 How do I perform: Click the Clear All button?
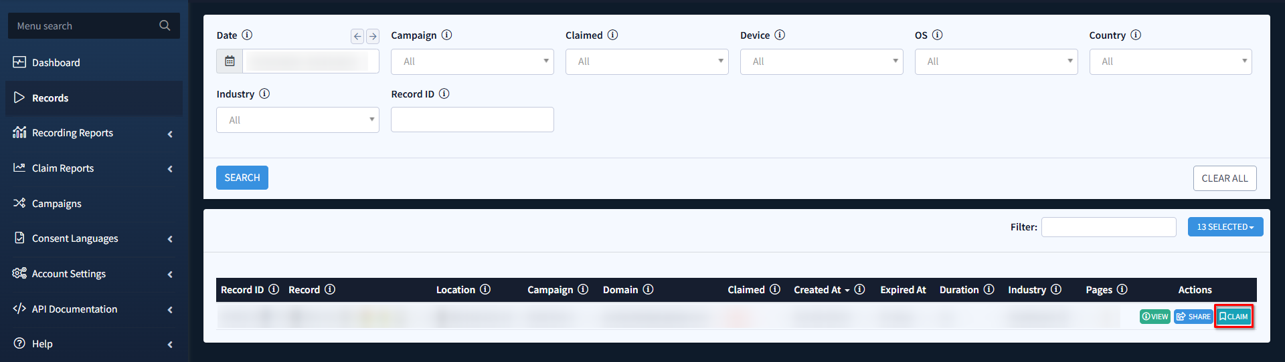1224,178
